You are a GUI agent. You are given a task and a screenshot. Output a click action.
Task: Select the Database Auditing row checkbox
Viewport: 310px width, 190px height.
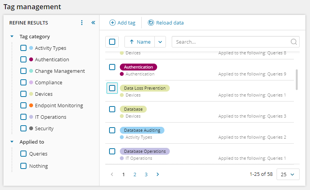(112, 130)
